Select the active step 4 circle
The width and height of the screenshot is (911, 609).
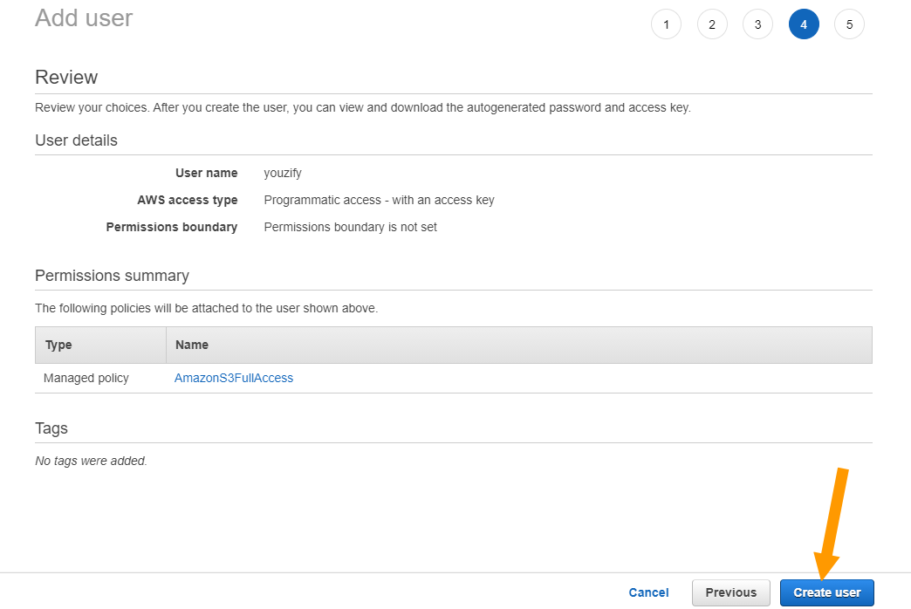tap(804, 24)
